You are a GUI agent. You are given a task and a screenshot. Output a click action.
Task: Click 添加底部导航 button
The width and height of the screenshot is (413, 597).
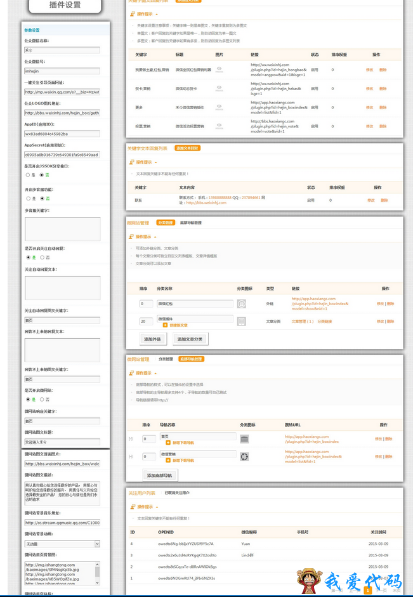click(x=160, y=475)
